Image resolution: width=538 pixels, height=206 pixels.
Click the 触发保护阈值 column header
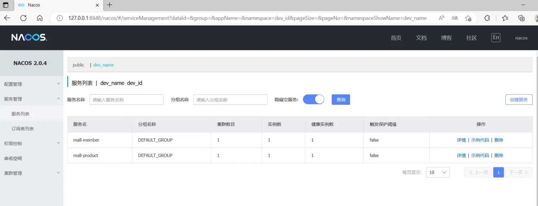point(396,124)
